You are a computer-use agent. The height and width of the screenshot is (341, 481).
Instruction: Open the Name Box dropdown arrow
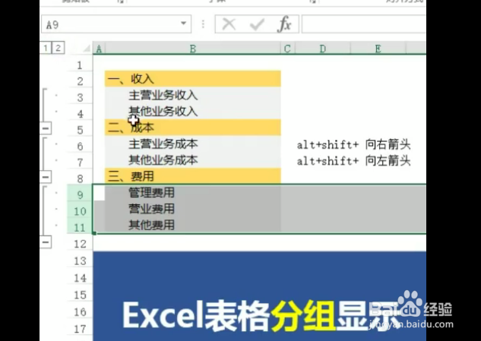pyautogui.click(x=183, y=24)
